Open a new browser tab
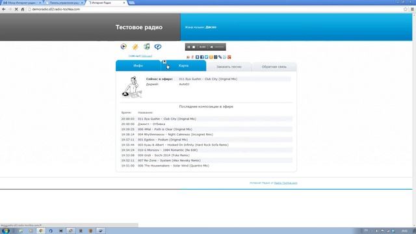This screenshot has height=234, width=416. tap(131, 3)
